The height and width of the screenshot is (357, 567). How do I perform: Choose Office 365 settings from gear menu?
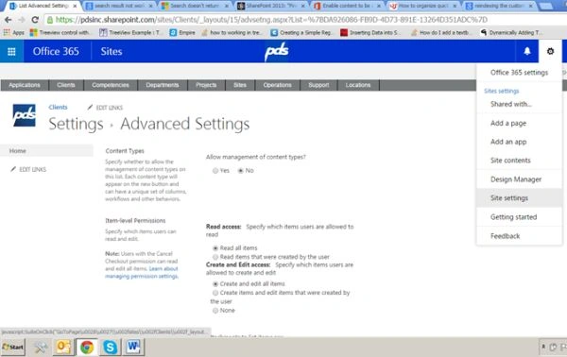click(x=519, y=73)
